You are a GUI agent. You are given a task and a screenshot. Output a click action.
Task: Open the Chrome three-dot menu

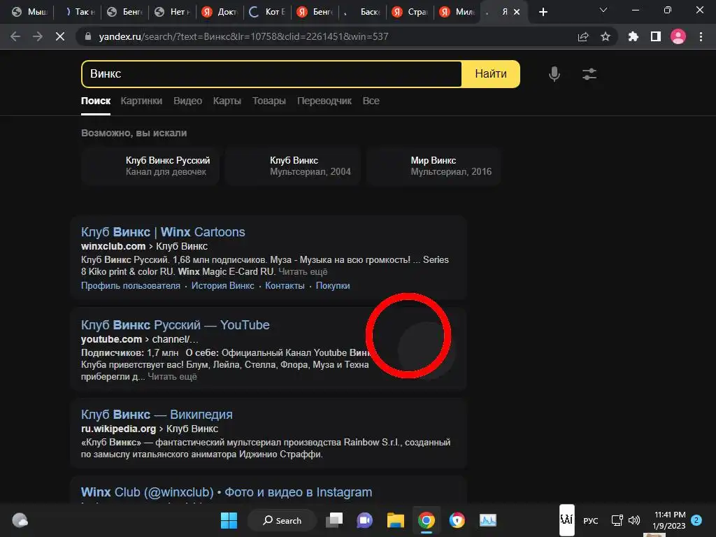[701, 36]
